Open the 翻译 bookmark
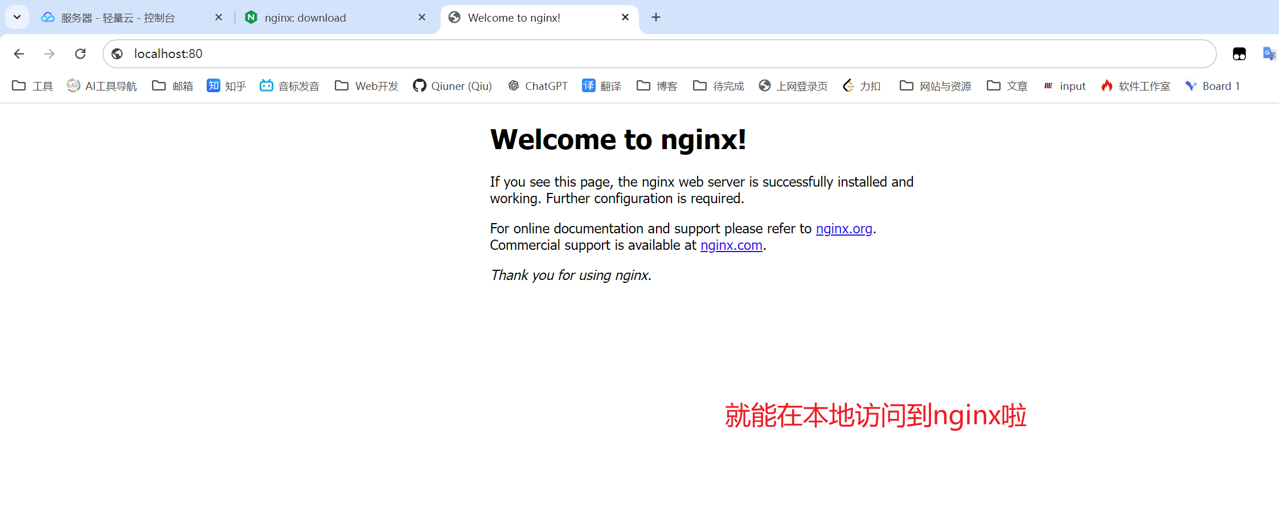The image size is (1279, 527). 602,86
